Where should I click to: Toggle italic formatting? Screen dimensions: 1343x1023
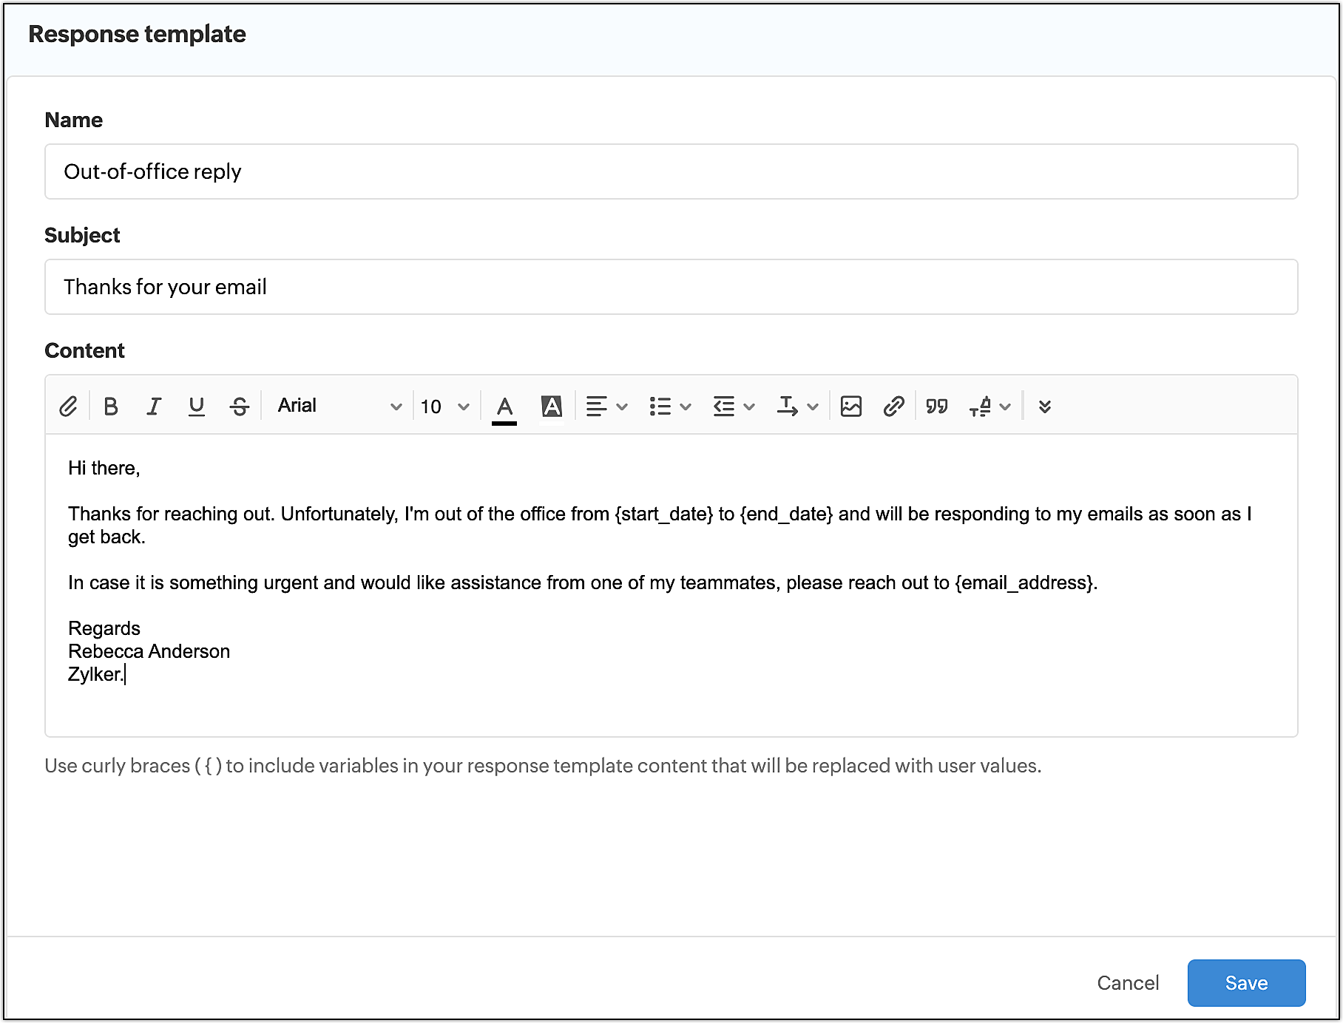coord(154,406)
